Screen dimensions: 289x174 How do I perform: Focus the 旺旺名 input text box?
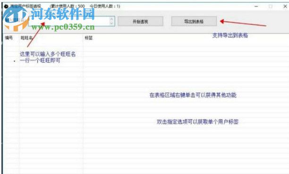(72, 21)
